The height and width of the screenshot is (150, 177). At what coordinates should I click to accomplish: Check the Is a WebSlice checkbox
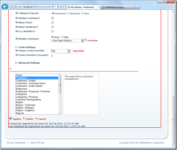pos(53,31)
